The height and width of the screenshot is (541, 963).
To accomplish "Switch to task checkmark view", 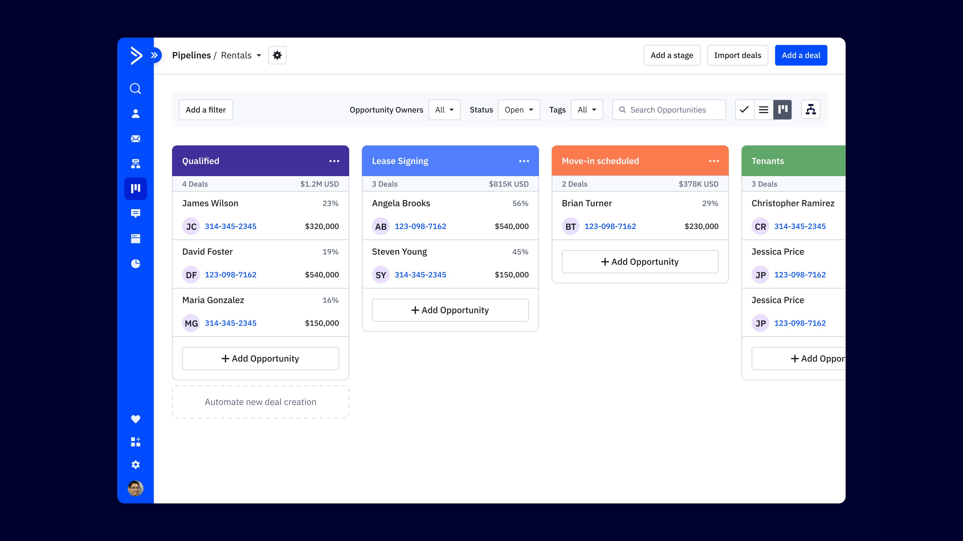I will tap(744, 109).
